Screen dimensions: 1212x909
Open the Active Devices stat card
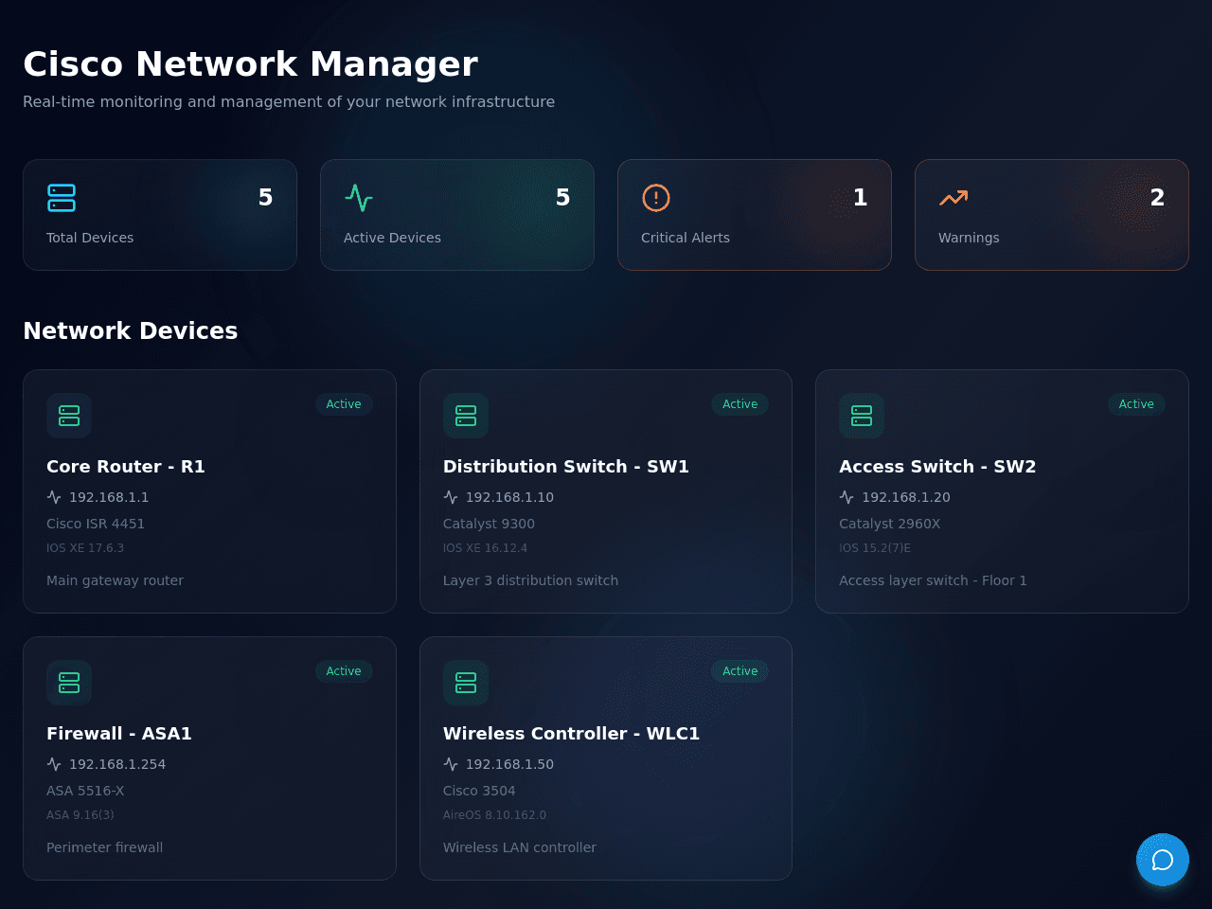pyautogui.click(x=457, y=215)
